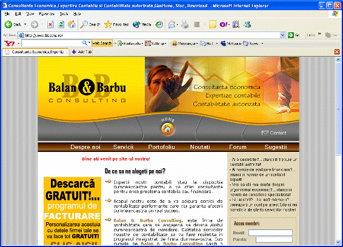Click the Add Tab button
343x247 pixels.
(82, 52)
